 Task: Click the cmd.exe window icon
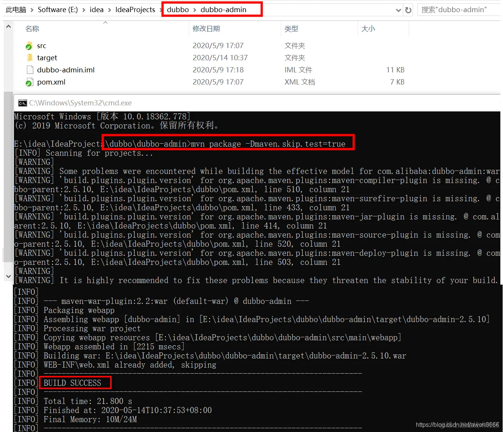[x=22, y=103]
